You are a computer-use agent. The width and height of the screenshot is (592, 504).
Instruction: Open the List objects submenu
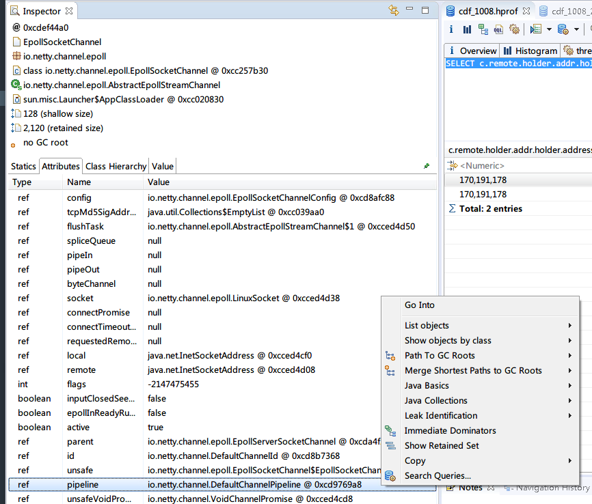(481, 326)
